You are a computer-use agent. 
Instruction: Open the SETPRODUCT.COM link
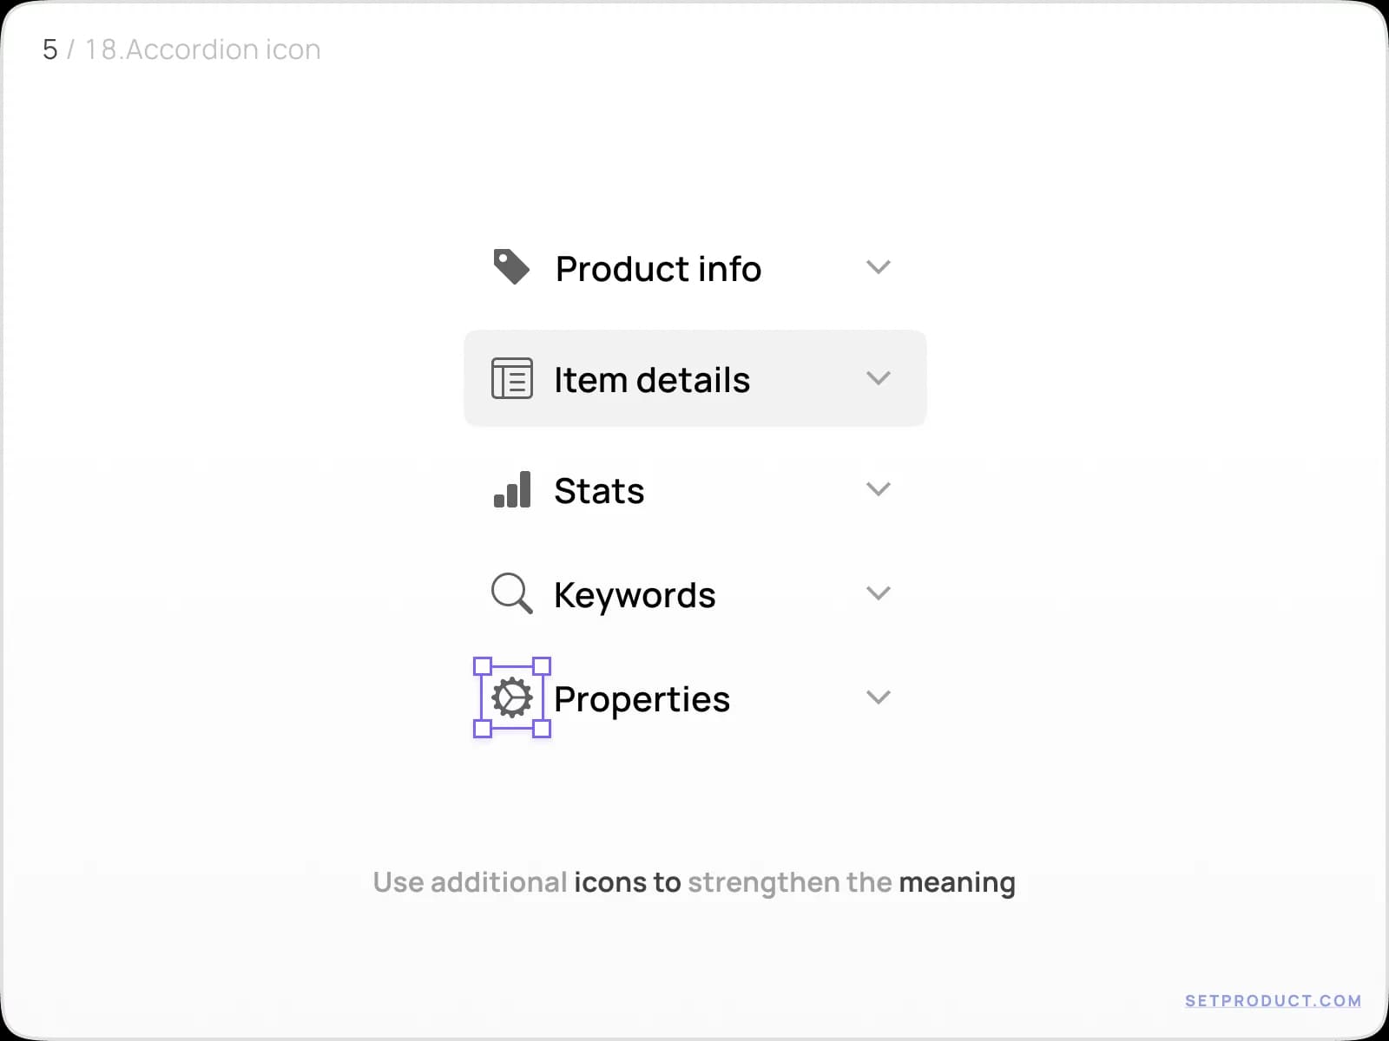[1273, 999]
